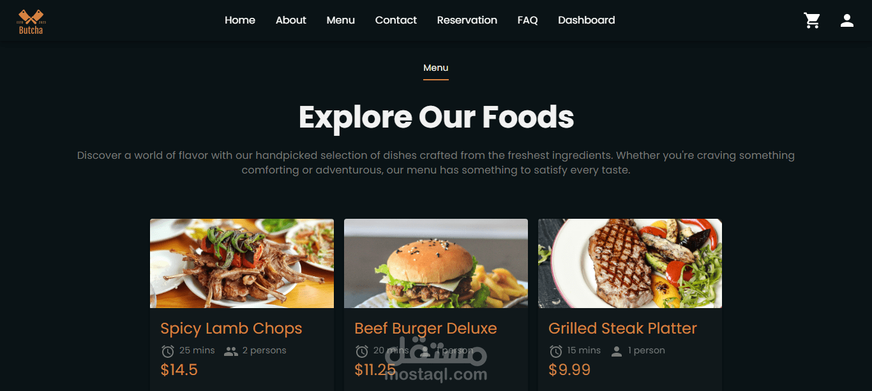Click the lamb chops food photo
The width and height of the screenshot is (872, 391).
242,263
